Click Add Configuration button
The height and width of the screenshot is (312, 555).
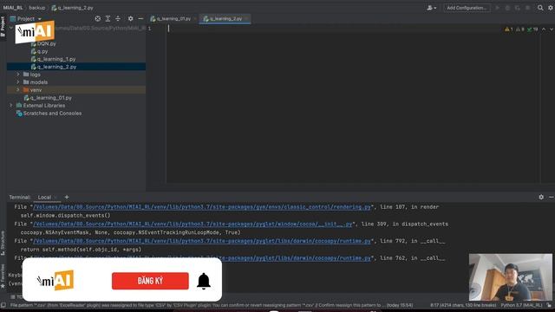[x=467, y=8]
